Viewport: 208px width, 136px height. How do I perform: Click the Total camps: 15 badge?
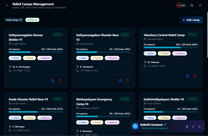(14, 20)
